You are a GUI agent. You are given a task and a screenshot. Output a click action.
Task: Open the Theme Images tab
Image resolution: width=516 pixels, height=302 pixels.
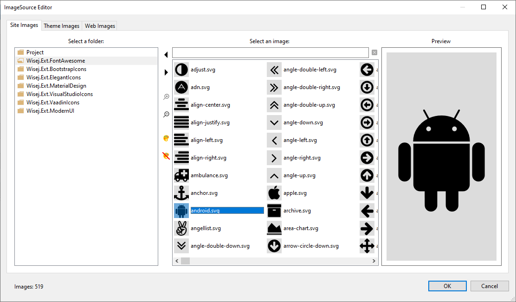[x=62, y=26]
